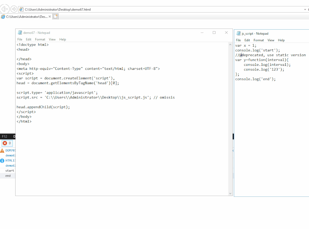Click the meta http-equiv line in demo67
Screen dimensions: 309x229
point(88,69)
